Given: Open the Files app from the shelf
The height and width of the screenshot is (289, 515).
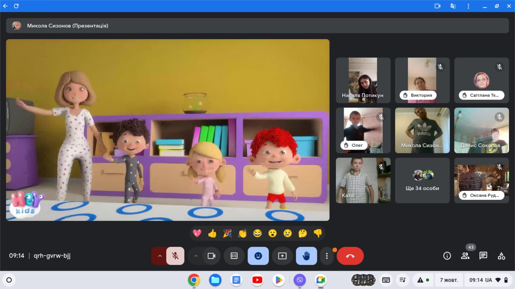Looking at the screenshot, I should point(215,280).
